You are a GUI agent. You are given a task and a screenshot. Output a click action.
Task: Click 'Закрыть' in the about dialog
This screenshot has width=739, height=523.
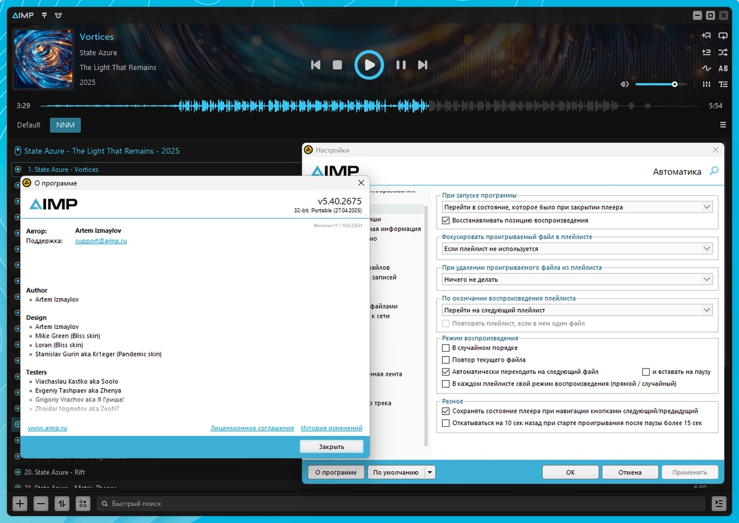(331, 447)
